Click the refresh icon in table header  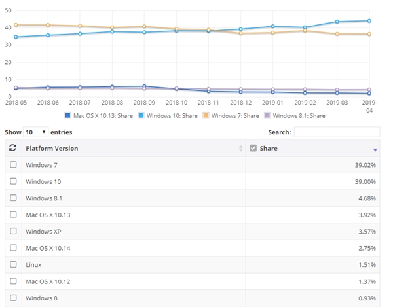[x=12, y=148]
